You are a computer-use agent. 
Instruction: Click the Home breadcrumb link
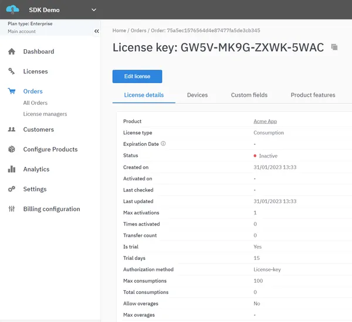point(119,30)
